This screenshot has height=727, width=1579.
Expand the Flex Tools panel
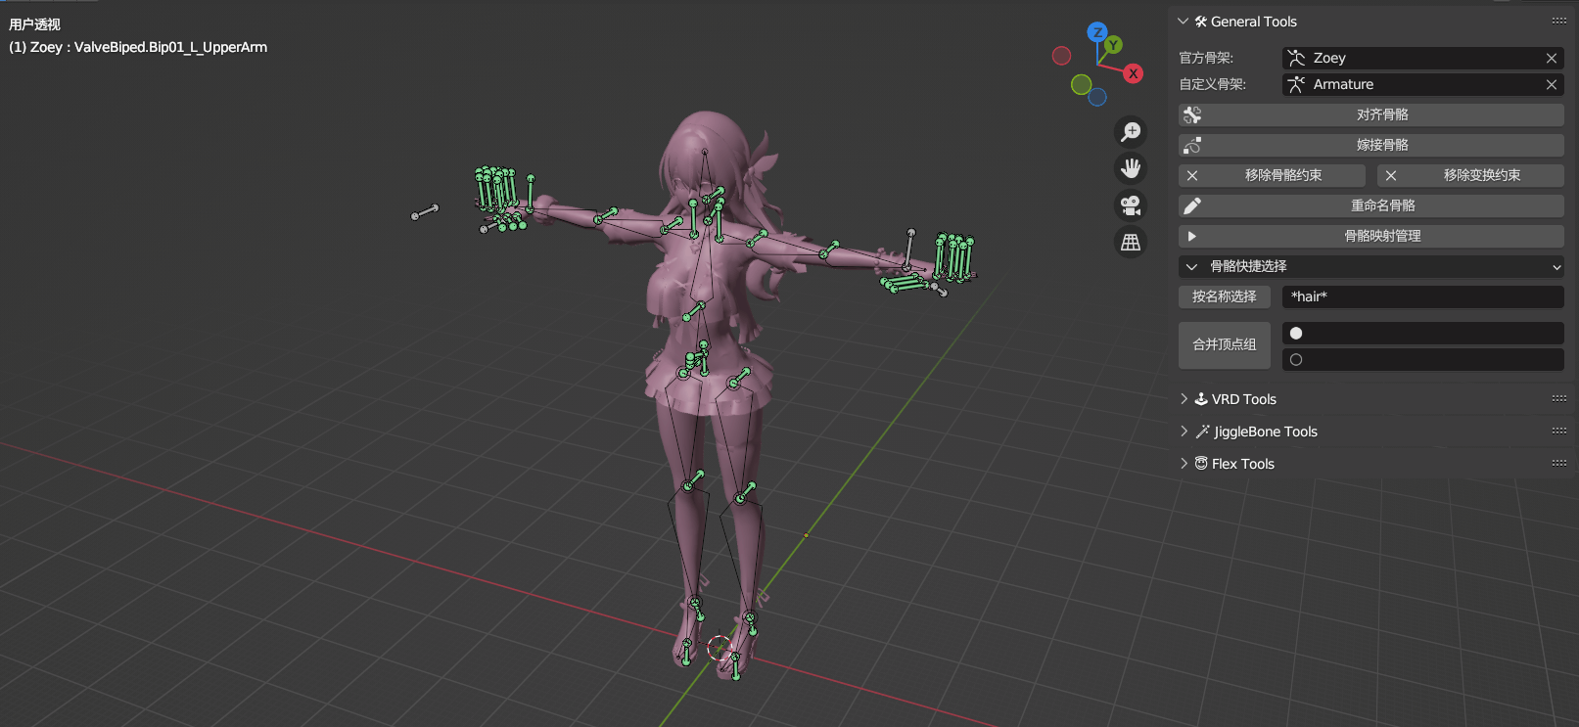(x=1184, y=464)
